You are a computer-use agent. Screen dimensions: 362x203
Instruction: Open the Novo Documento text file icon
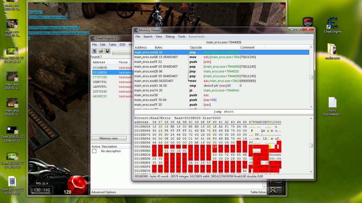click(x=333, y=107)
